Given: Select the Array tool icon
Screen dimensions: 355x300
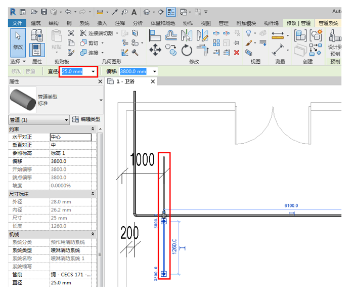Looking at the screenshot, I should point(216,43).
